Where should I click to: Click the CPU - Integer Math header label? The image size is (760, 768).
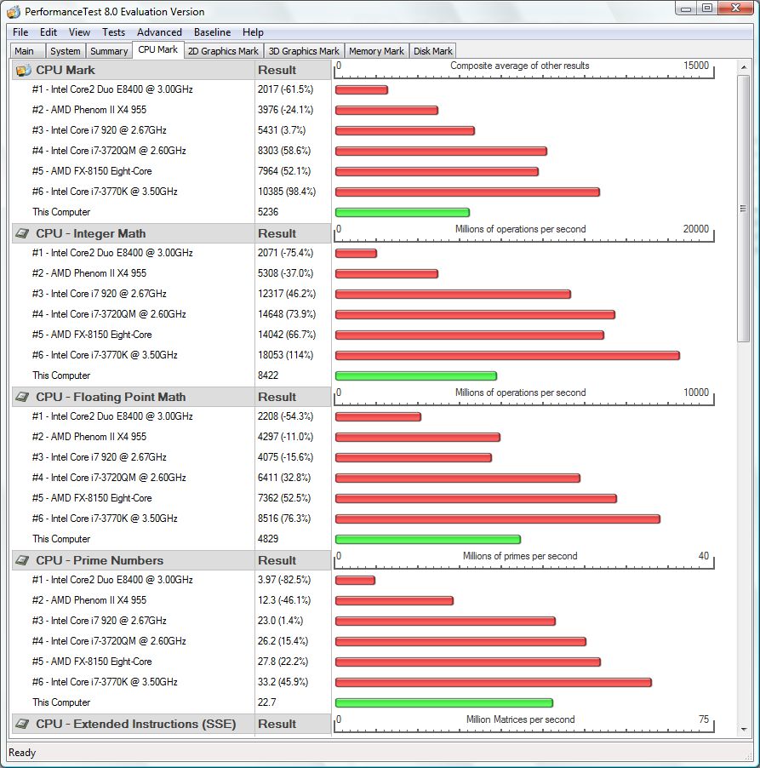click(90, 233)
